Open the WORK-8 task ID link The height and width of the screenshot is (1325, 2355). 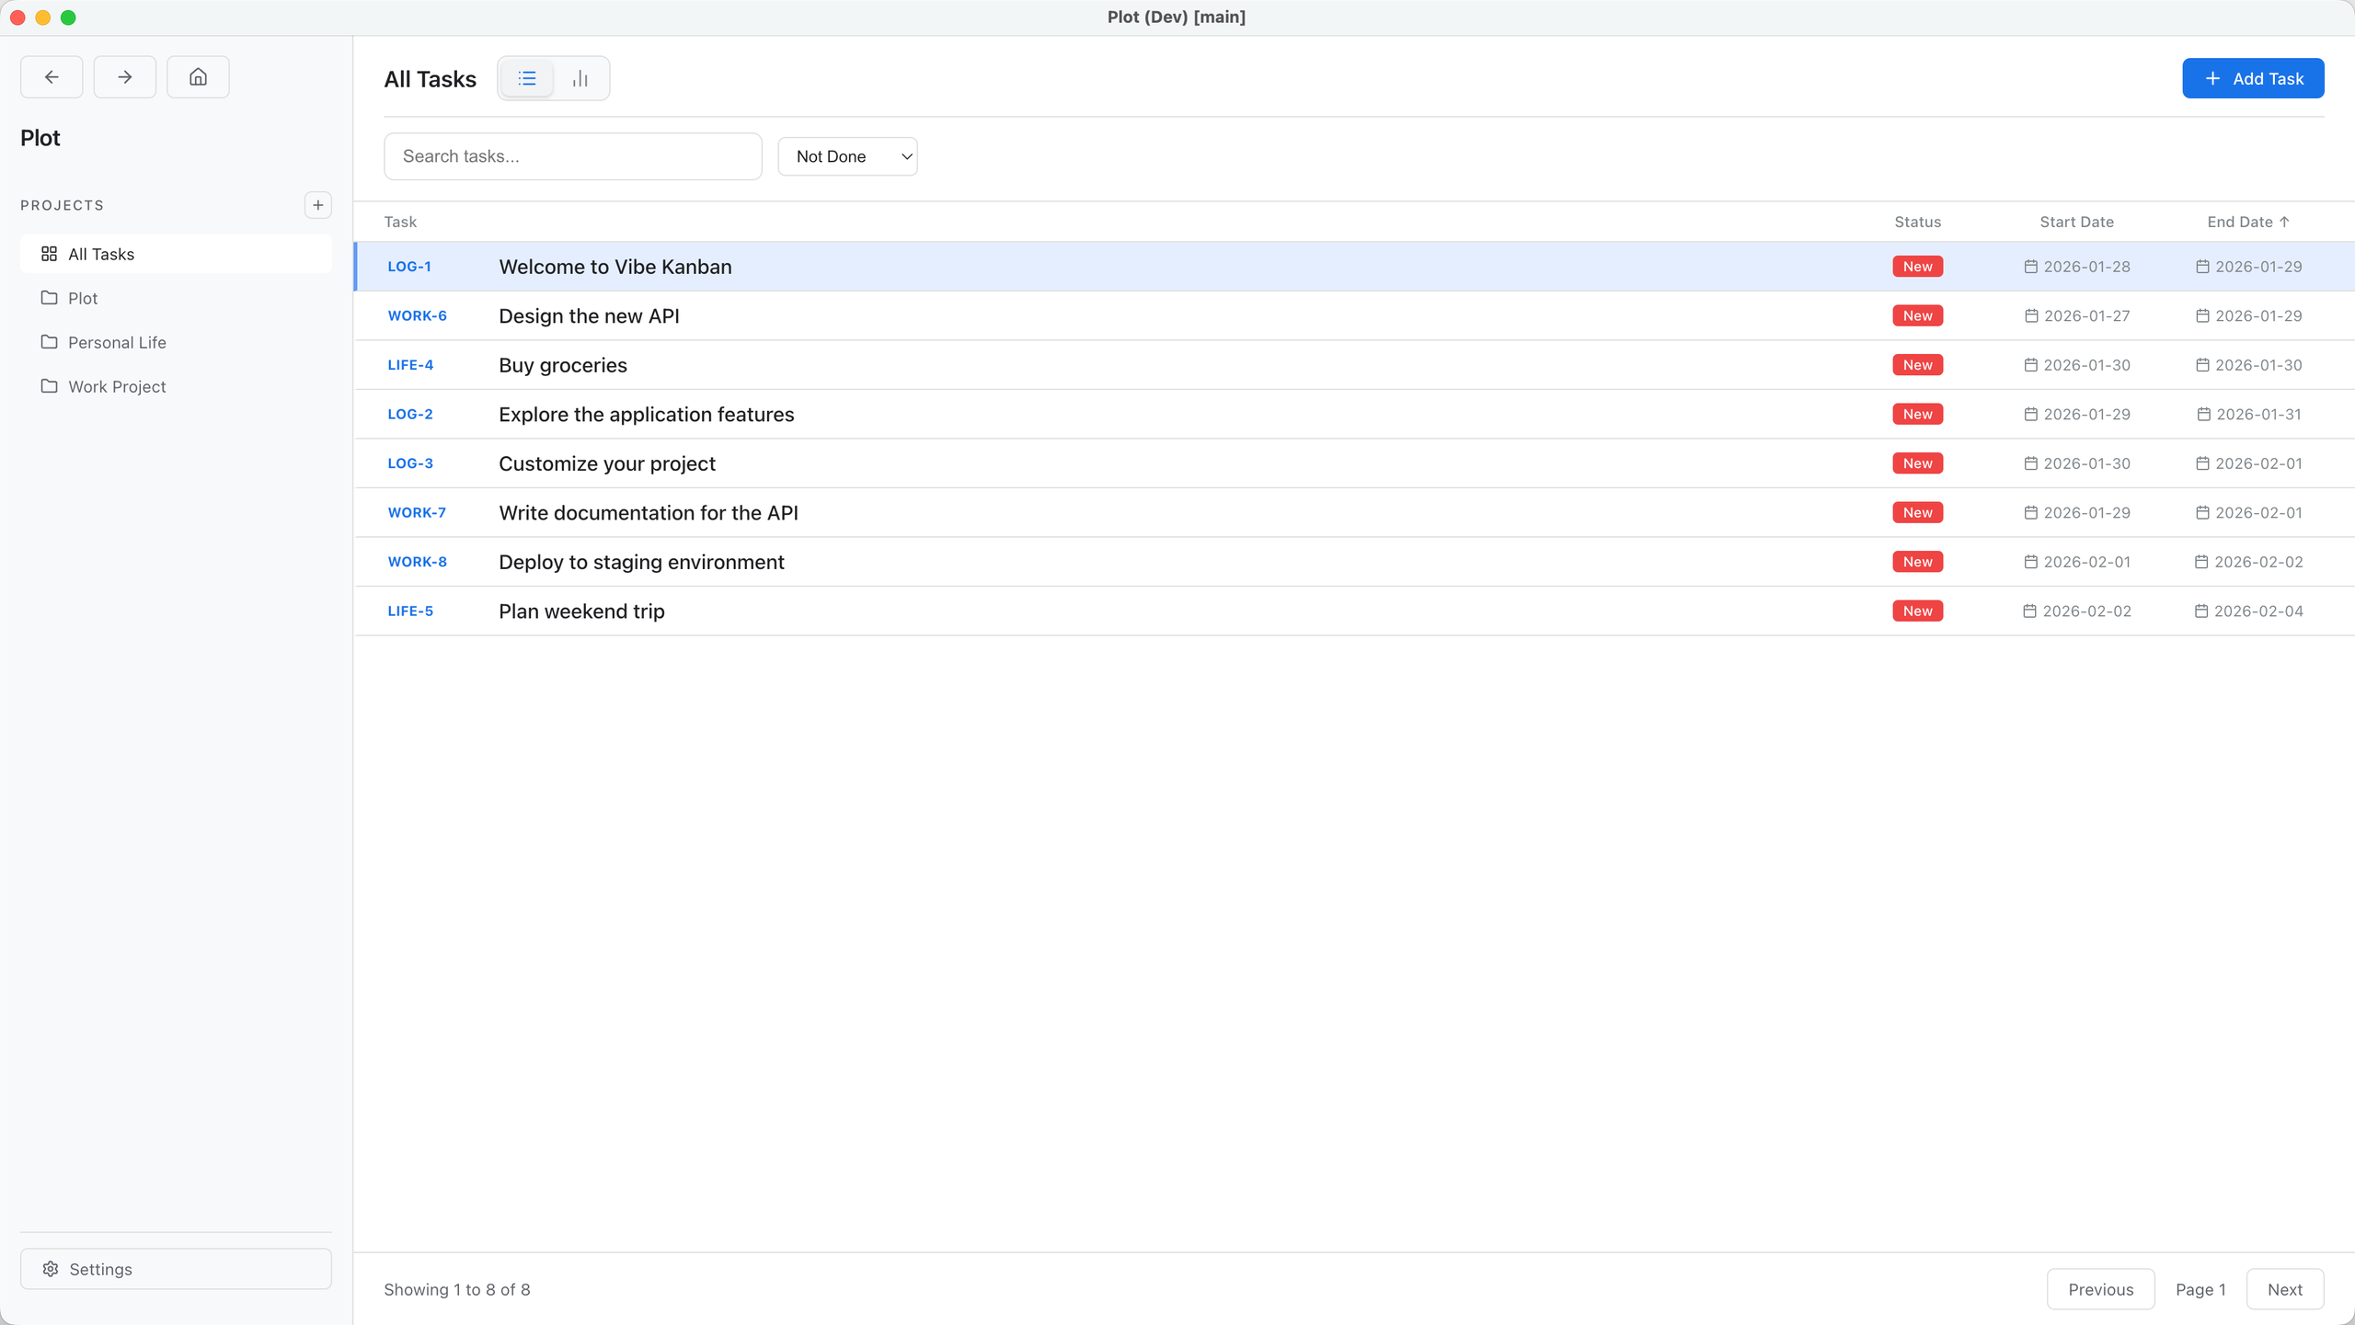click(417, 562)
